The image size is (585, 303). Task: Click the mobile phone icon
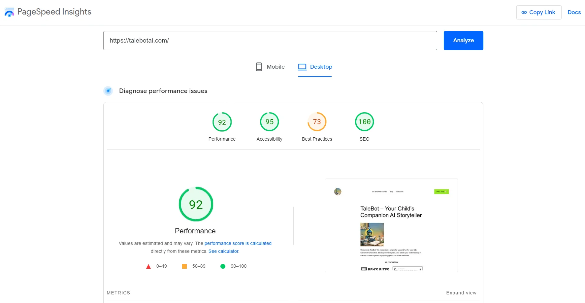point(259,67)
